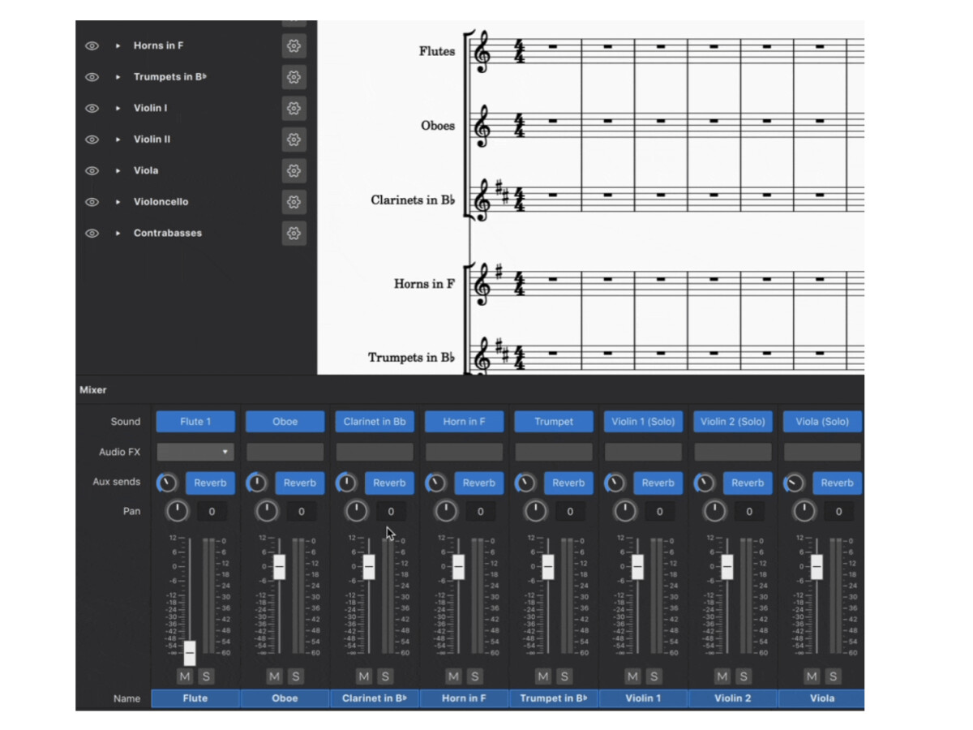Mute the Oboe channel

pos(274,676)
